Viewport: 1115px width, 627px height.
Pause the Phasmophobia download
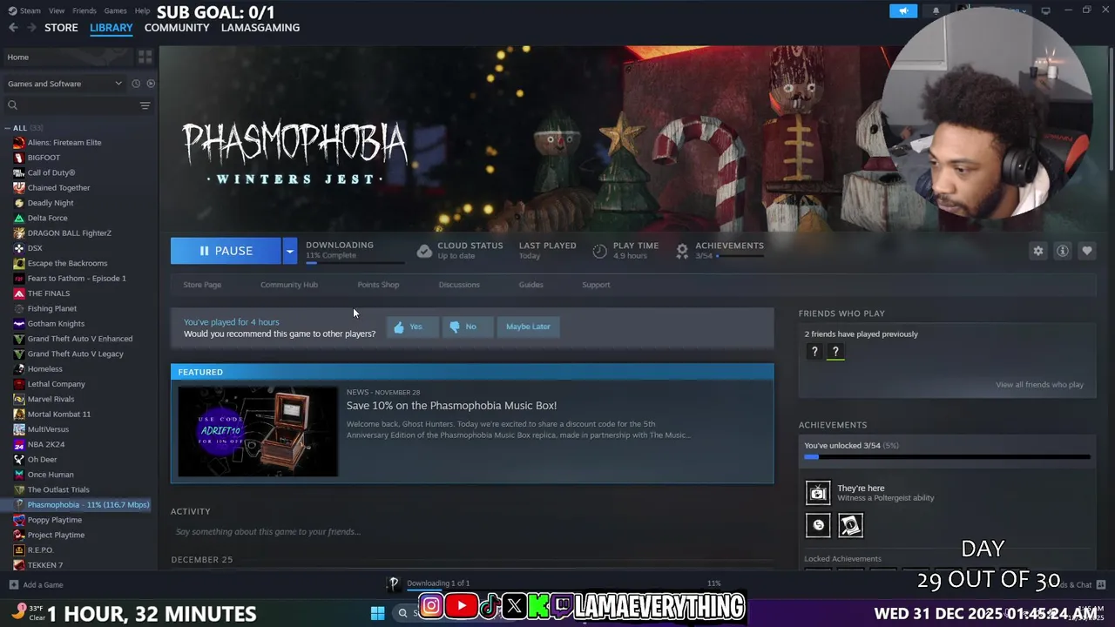tap(226, 251)
